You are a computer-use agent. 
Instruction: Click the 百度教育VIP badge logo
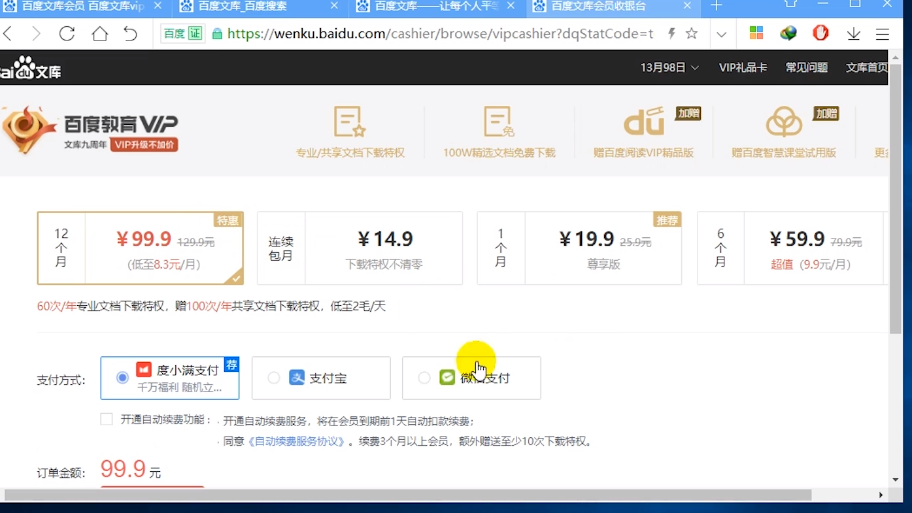coord(29,130)
